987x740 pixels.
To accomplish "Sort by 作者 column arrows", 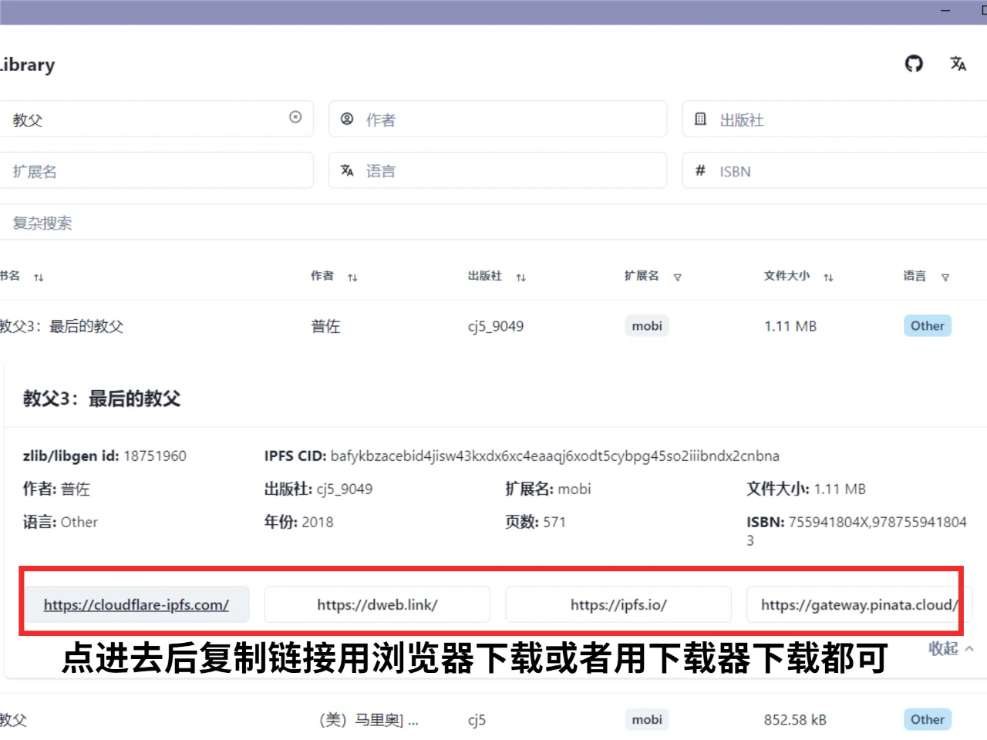I will click(x=352, y=277).
